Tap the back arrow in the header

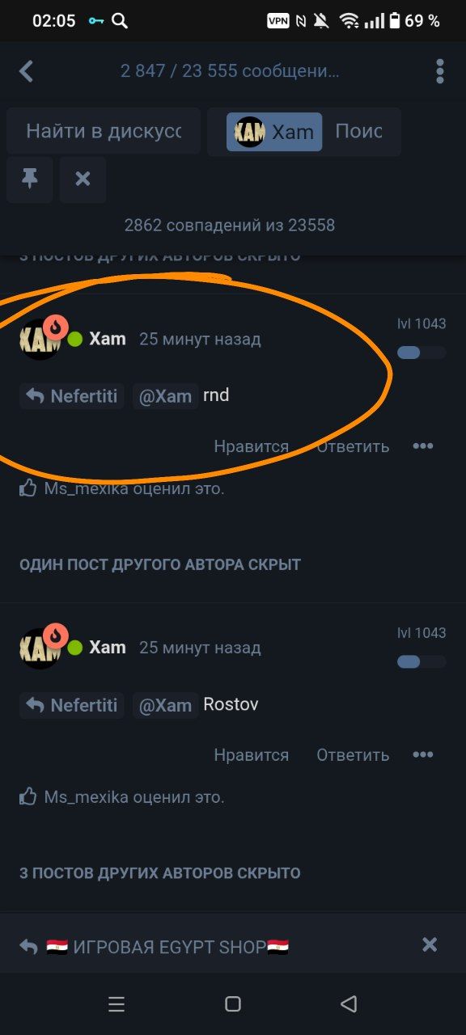pos(26,71)
